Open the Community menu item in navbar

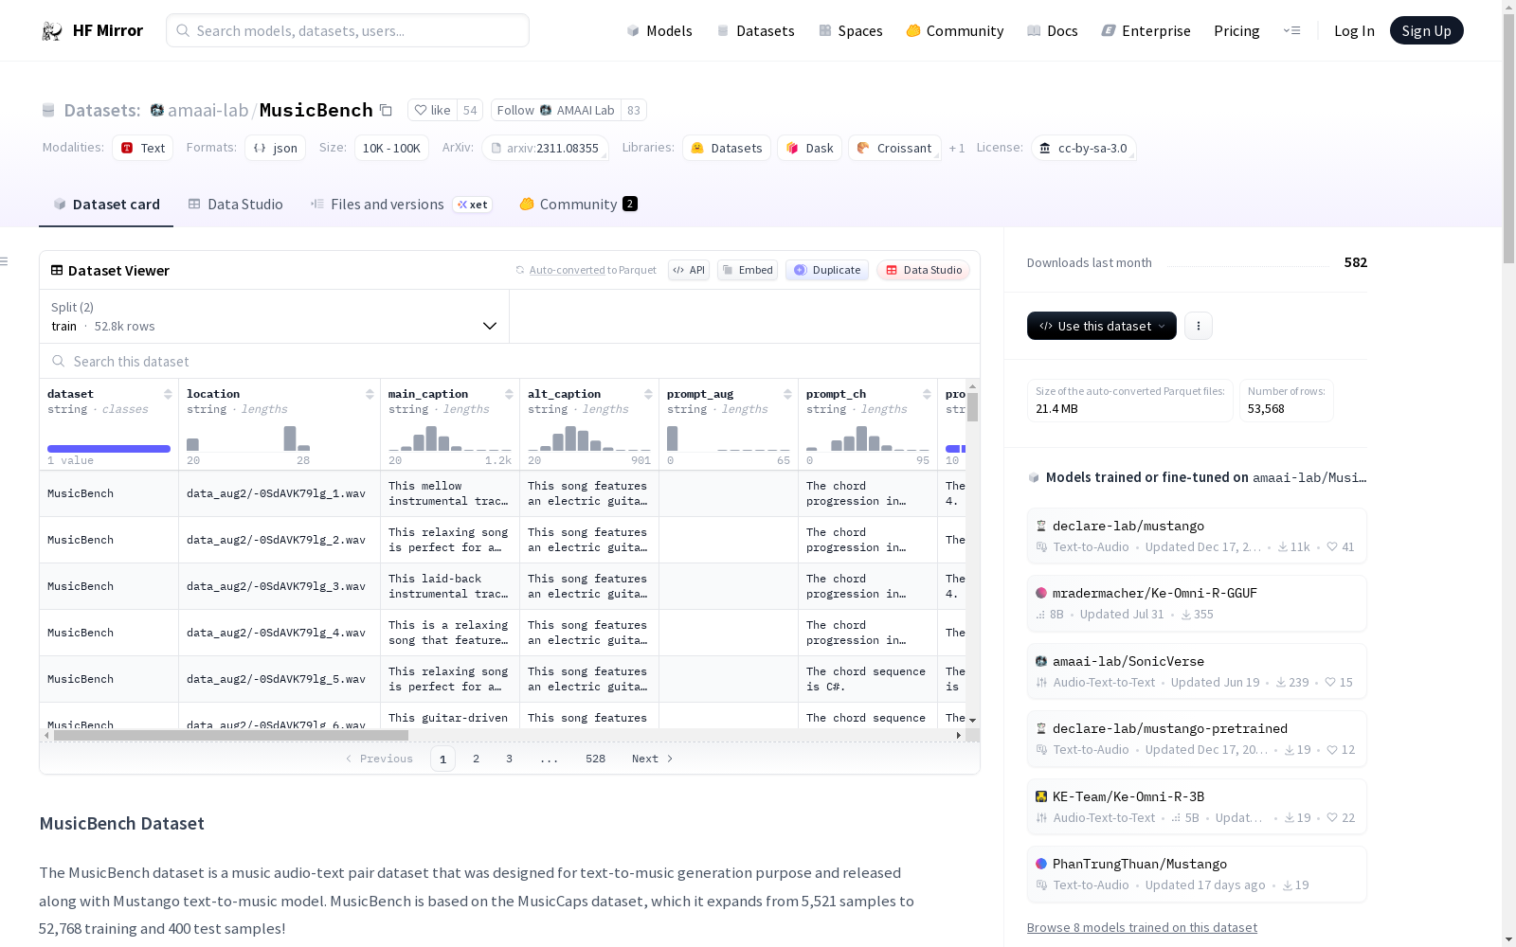(x=955, y=30)
